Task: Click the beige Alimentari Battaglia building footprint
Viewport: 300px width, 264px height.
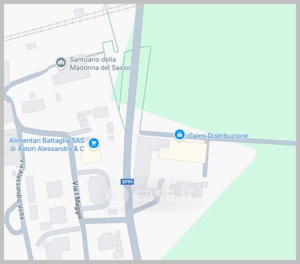Action: click(x=91, y=156)
